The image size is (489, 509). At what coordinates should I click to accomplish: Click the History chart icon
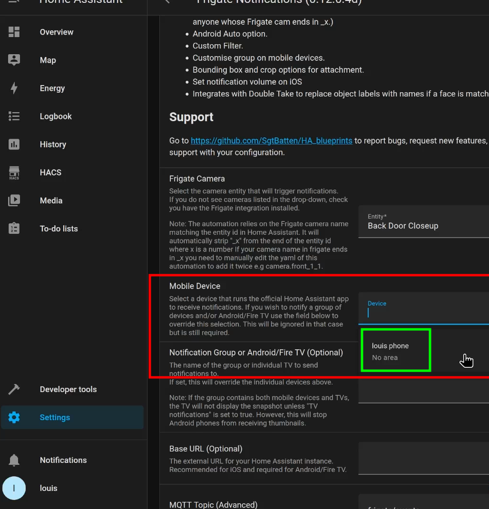(14, 144)
